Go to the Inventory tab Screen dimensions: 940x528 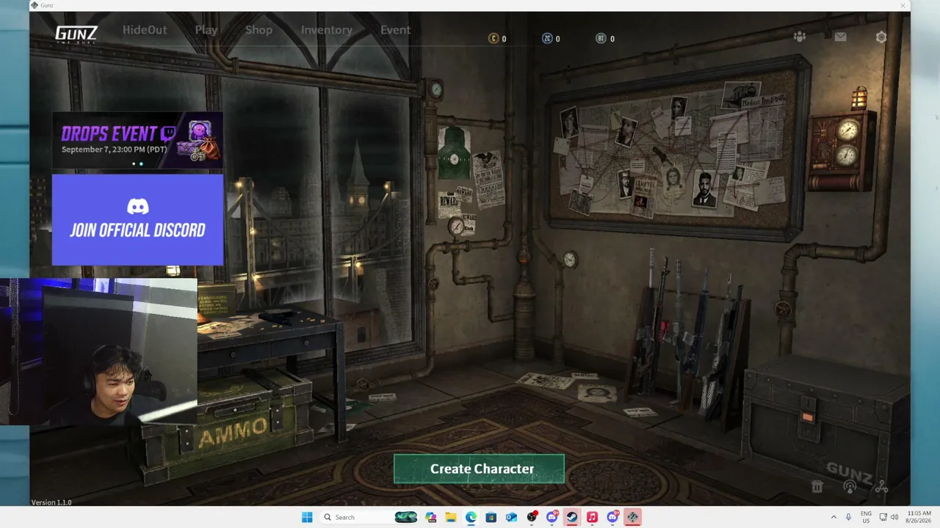(327, 30)
